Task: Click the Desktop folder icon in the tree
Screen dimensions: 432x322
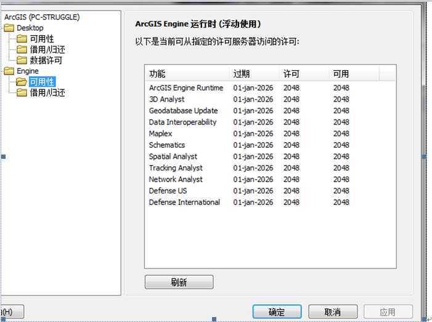Action: pyautogui.click(x=9, y=28)
